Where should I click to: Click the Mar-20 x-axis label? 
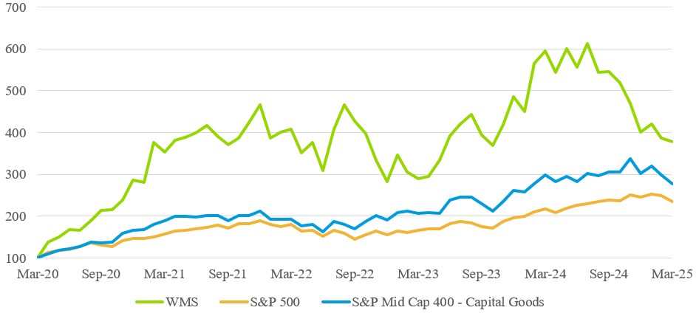(x=38, y=274)
